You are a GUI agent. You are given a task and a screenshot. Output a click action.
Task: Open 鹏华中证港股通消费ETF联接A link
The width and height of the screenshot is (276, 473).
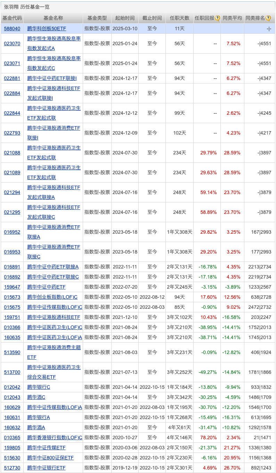(x=54, y=232)
